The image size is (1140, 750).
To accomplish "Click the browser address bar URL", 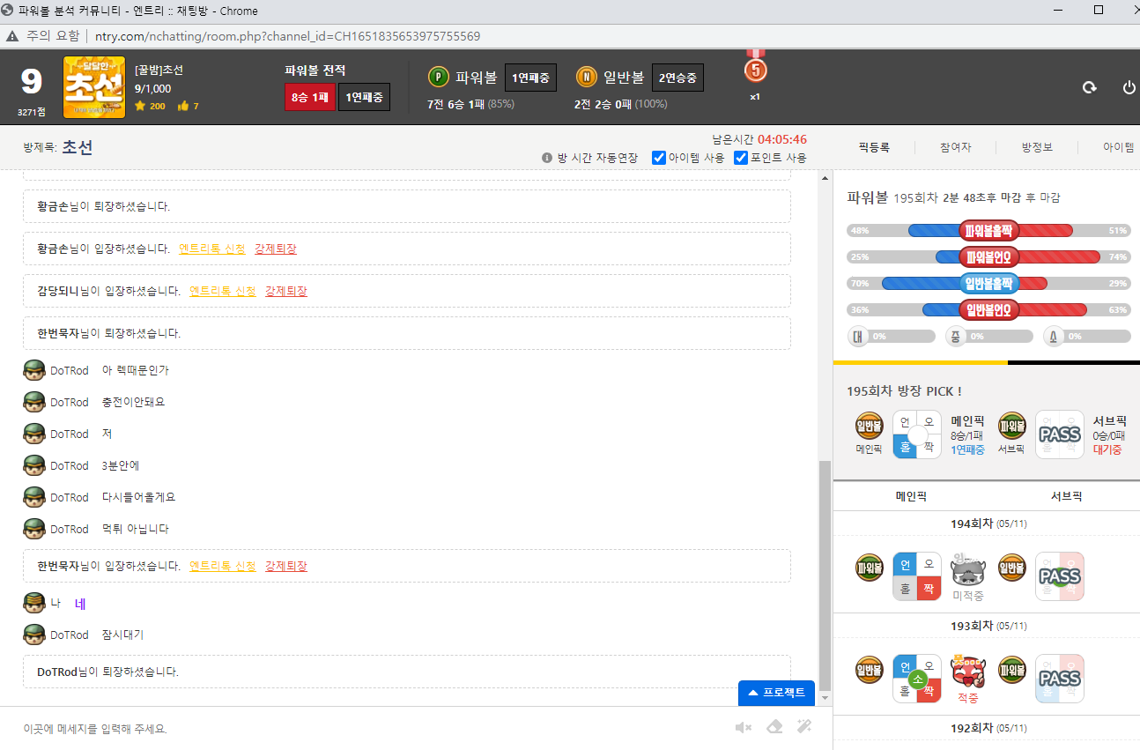I will tap(286, 36).
